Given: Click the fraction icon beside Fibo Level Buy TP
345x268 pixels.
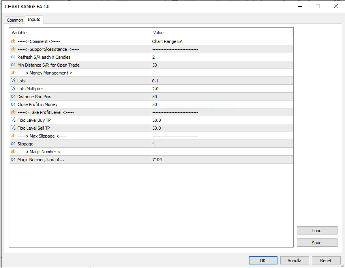Looking at the screenshot, I should click(13, 120).
